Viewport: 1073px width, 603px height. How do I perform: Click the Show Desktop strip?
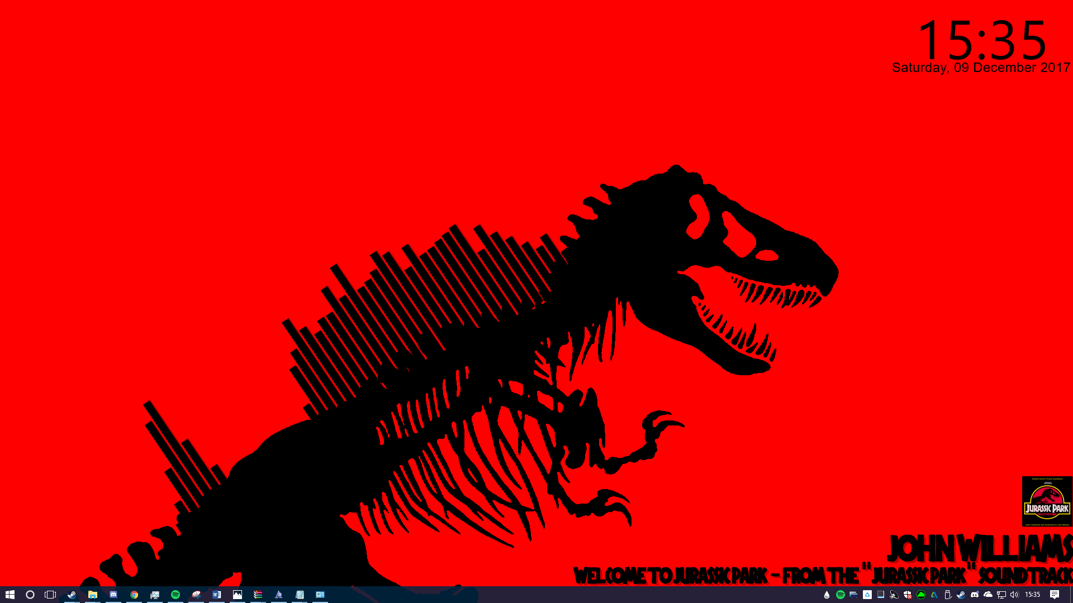tap(1071, 595)
